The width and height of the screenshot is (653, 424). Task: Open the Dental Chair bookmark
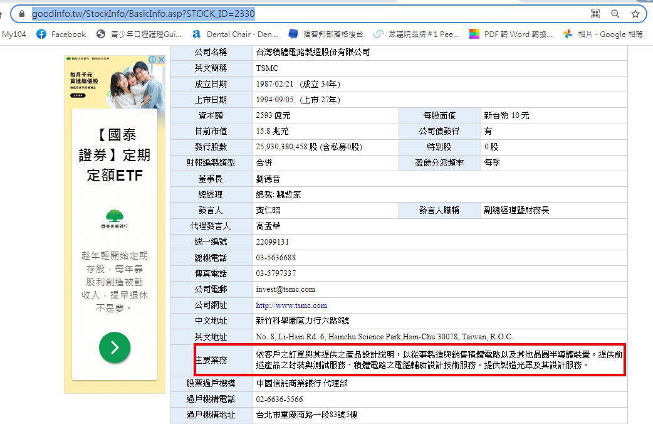[235, 34]
